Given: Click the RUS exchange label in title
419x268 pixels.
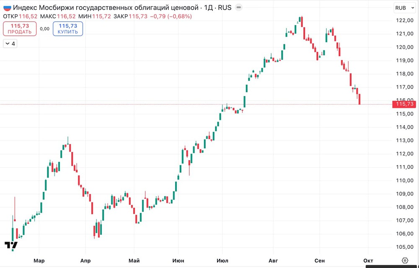Looking at the screenshot, I should pyautogui.click(x=225, y=8).
